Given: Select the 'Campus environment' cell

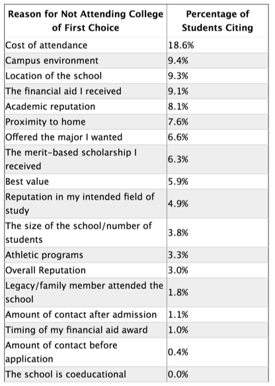Looking at the screenshot, I should coord(85,61).
